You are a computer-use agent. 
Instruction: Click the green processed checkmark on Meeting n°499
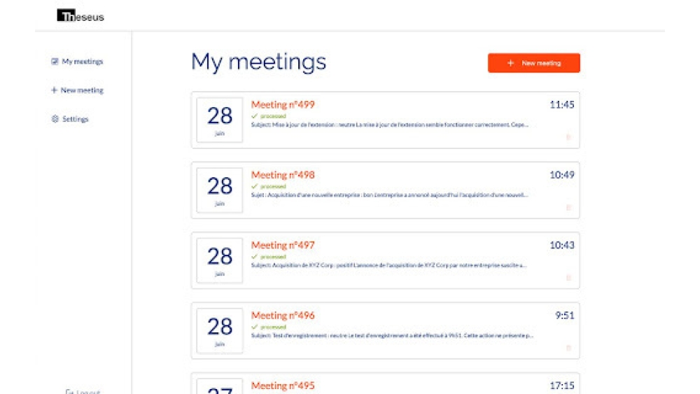tap(255, 116)
